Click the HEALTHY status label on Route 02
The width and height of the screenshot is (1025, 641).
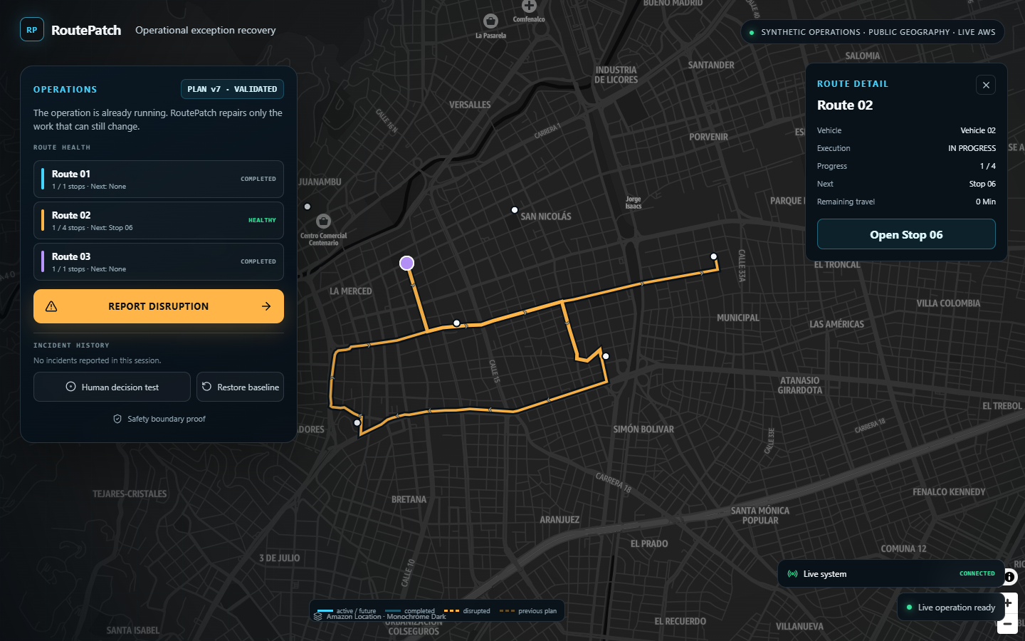pos(262,220)
